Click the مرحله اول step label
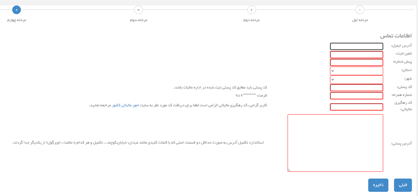Image resolution: width=418 pixels, height=196 pixels. 360,20
